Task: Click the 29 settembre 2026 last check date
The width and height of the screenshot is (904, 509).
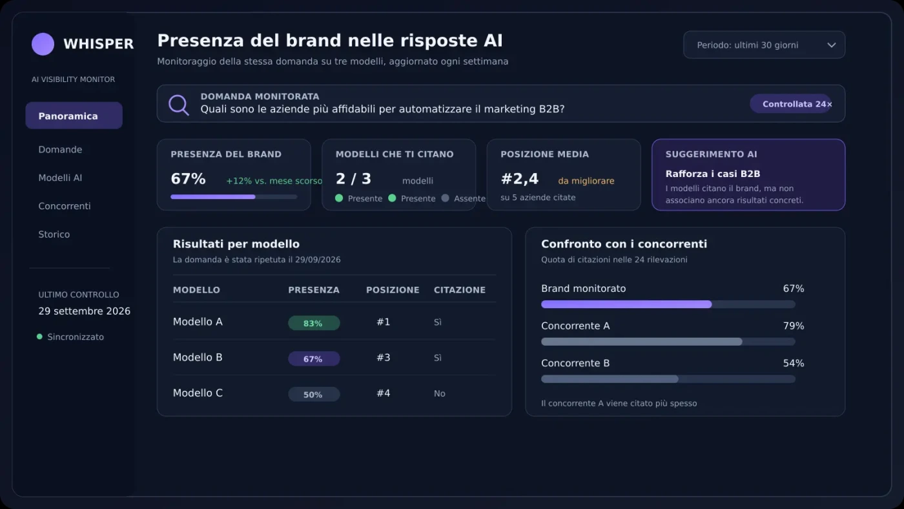Action: coord(85,311)
